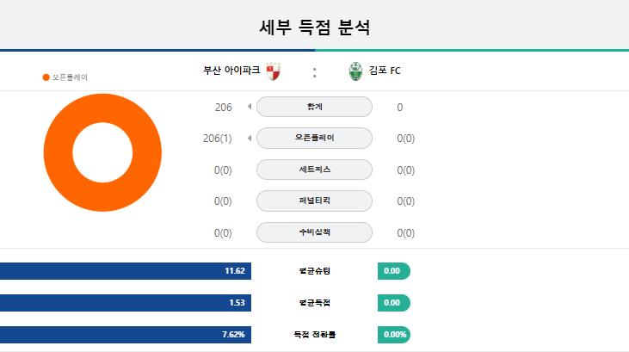The height and width of the screenshot is (352, 629).
Task: Click the 부산 아이파크 team name
Action: [231, 71]
